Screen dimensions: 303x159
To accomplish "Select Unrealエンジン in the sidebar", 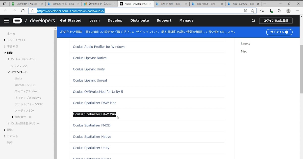I will (25, 85).
